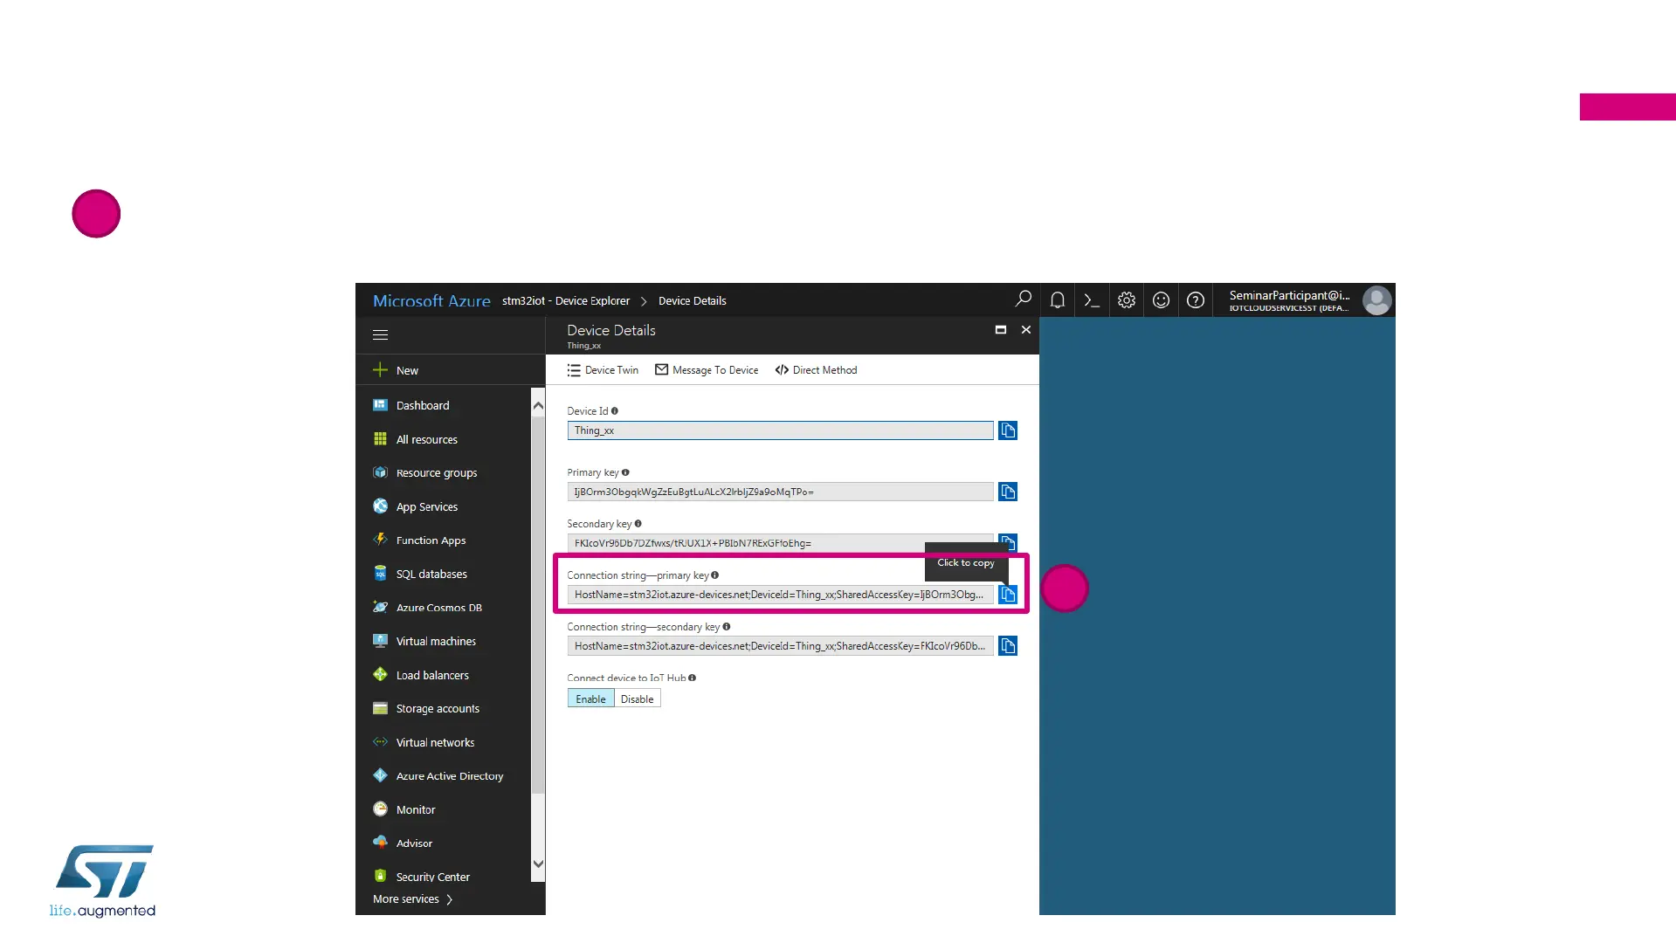Click New to create a resource
The image size is (1676, 943).
(407, 370)
